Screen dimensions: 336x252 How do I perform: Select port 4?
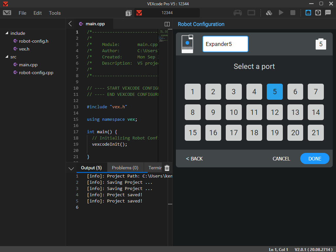pyautogui.click(x=254, y=92)
